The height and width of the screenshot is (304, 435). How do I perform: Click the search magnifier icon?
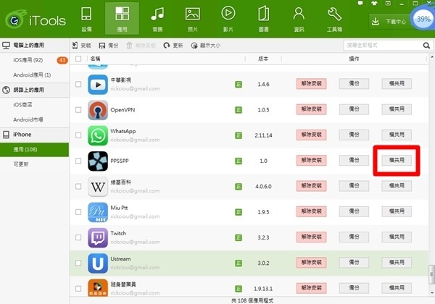(x=426, y=46)
